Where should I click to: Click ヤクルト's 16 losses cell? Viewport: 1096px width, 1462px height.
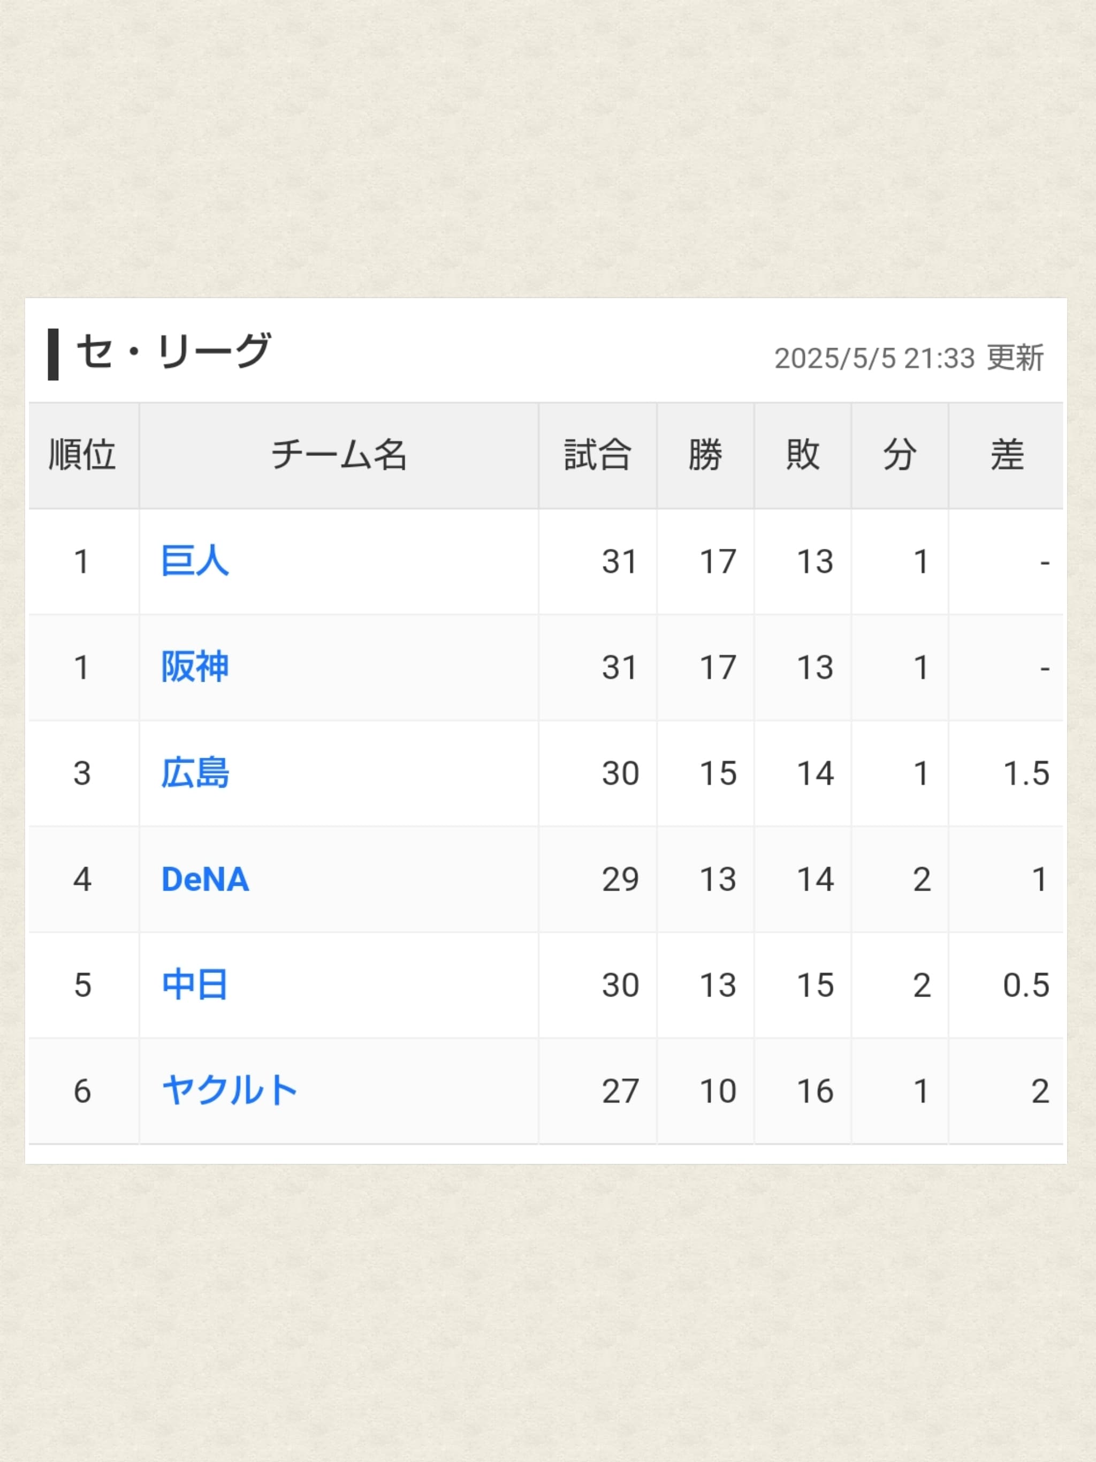[x=815, y=1091]
